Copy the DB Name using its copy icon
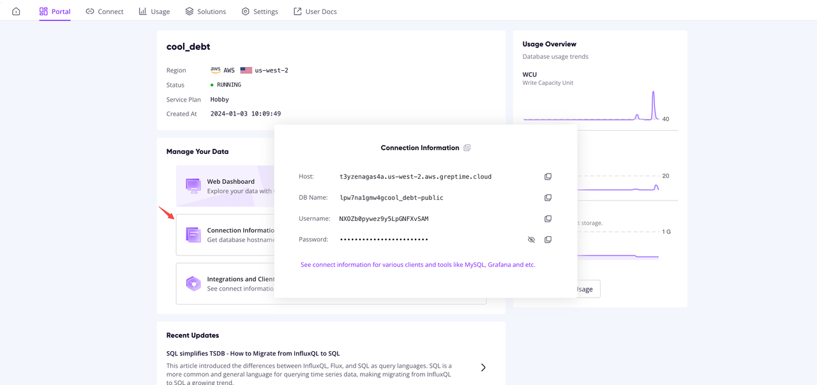 click(x=548, y=197)
